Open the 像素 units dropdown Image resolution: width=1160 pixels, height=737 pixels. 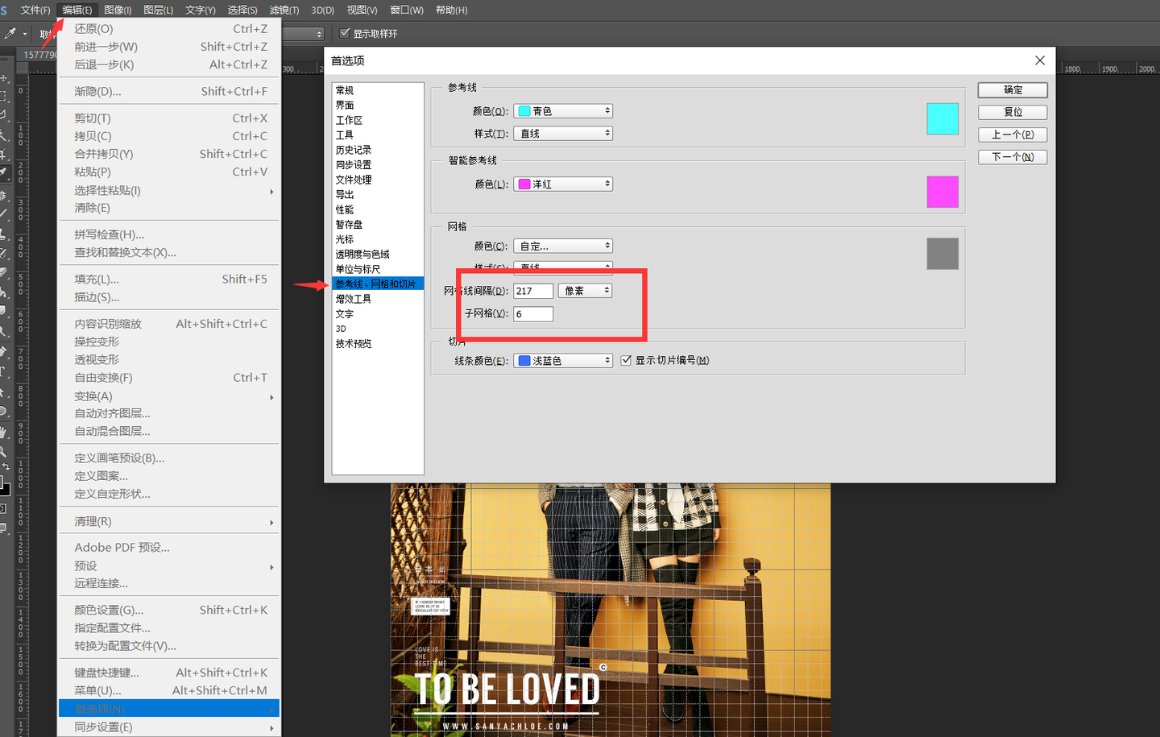pos(586,291)
